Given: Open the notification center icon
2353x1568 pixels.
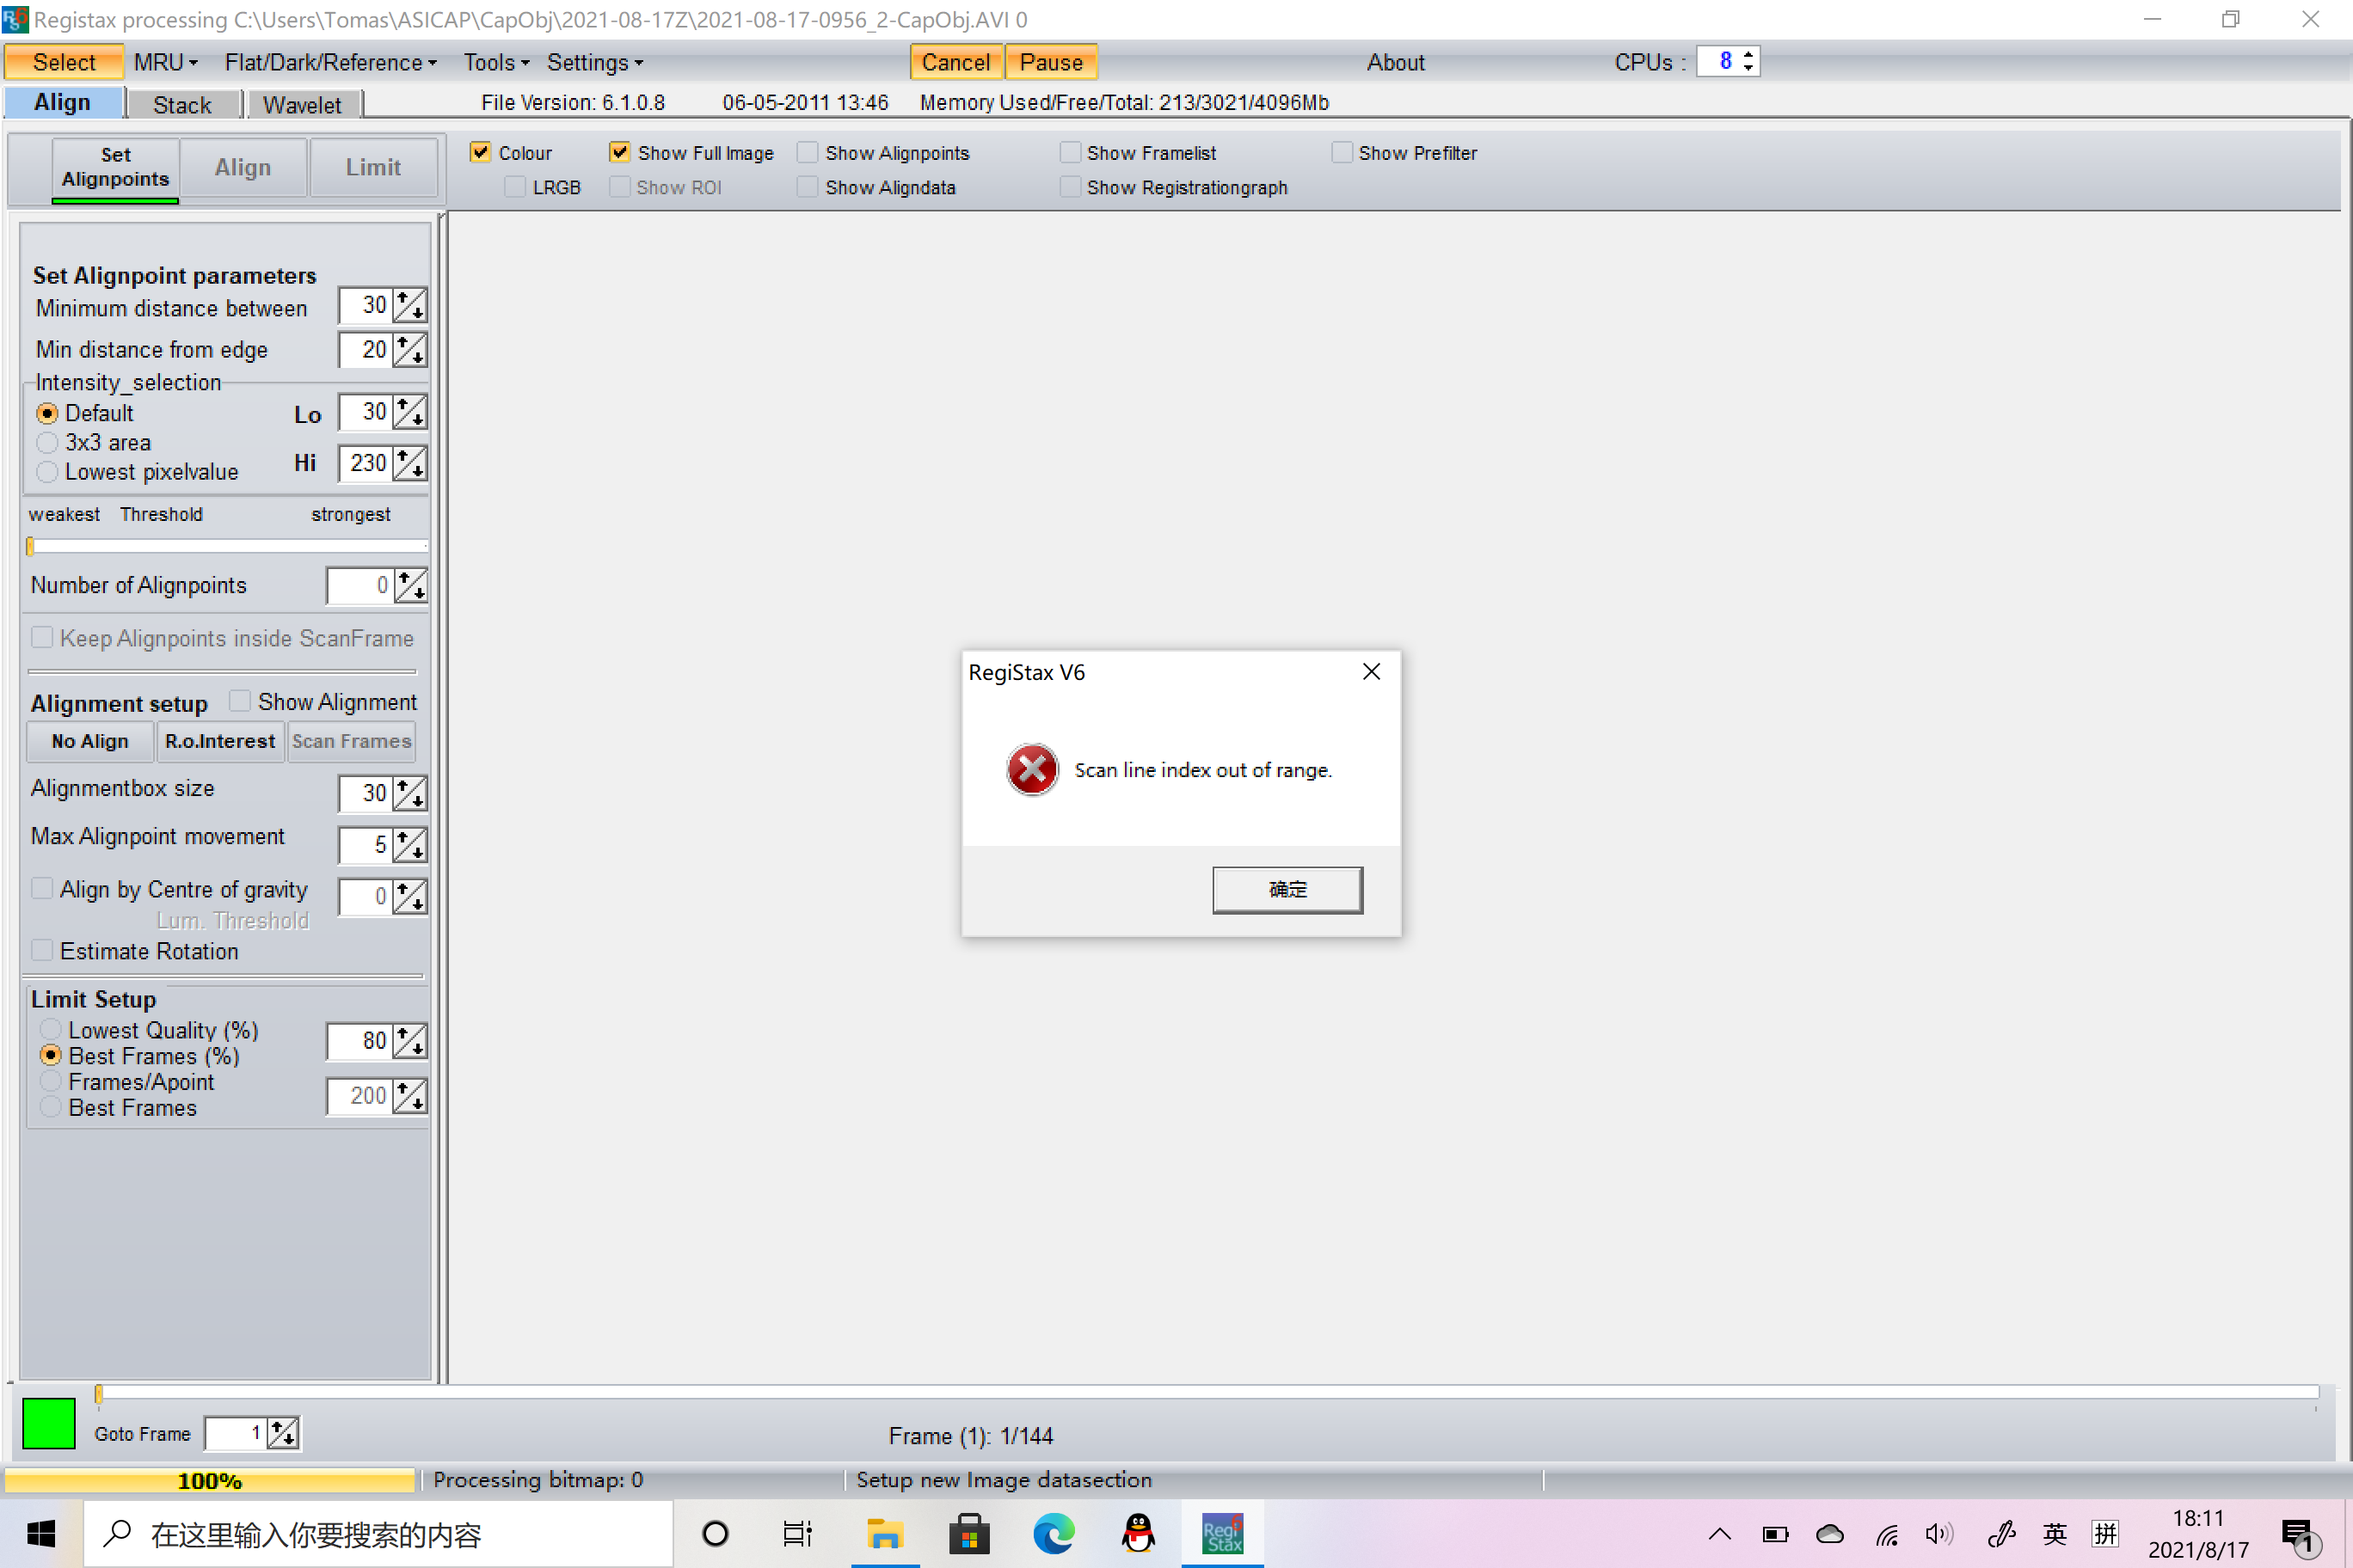Looking at the screenshot, I should coord(2299,1536).
